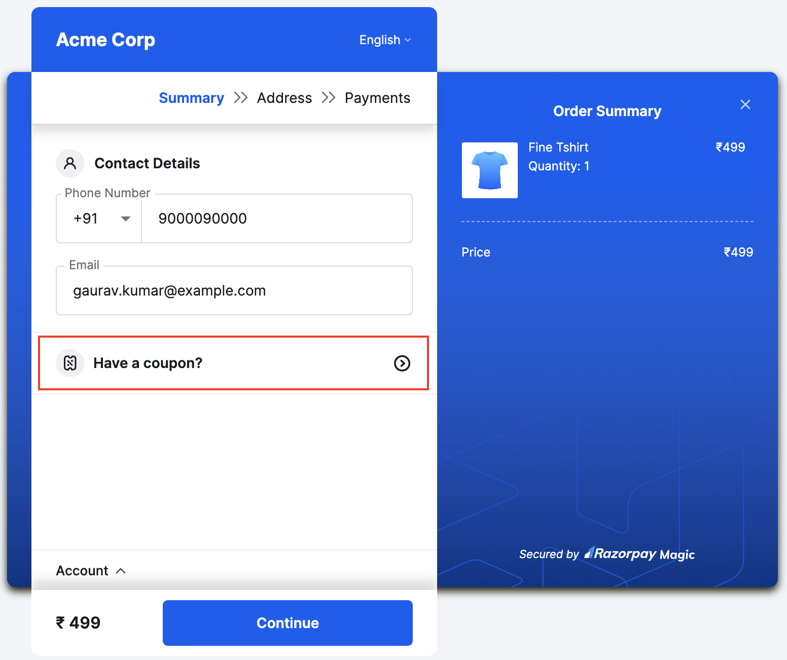Click the Acme Corp header title

click(x=105, y=39)
